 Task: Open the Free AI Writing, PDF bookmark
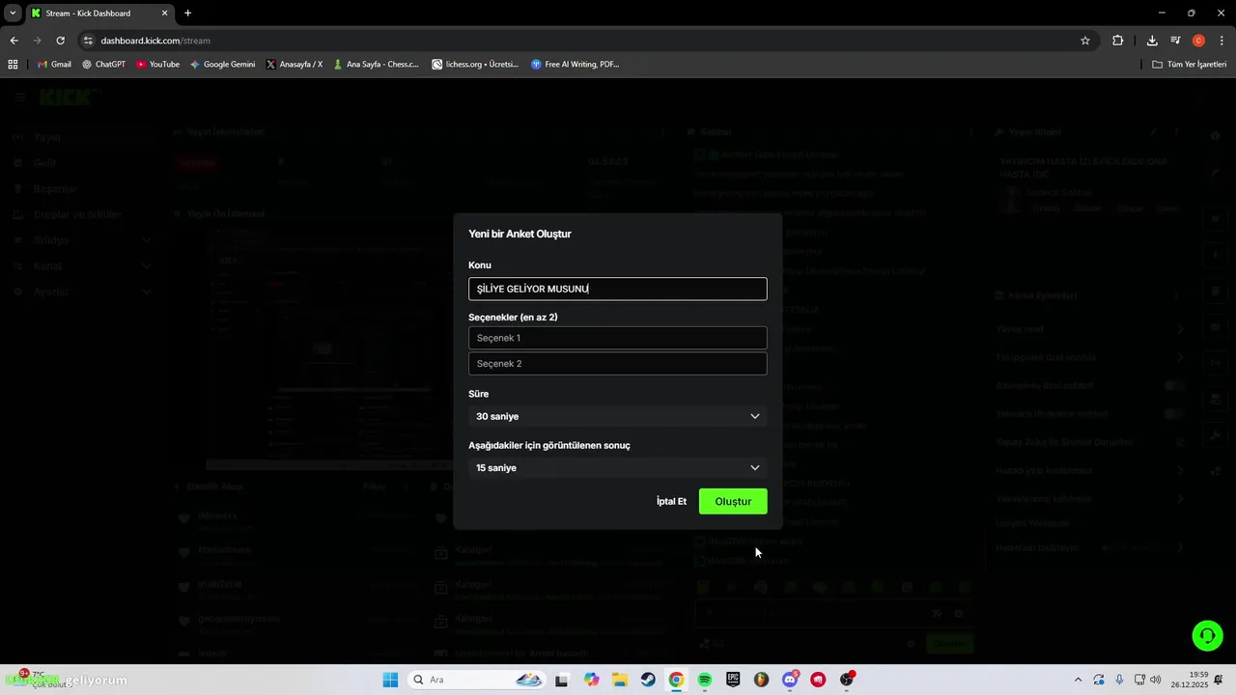point(576,65)
